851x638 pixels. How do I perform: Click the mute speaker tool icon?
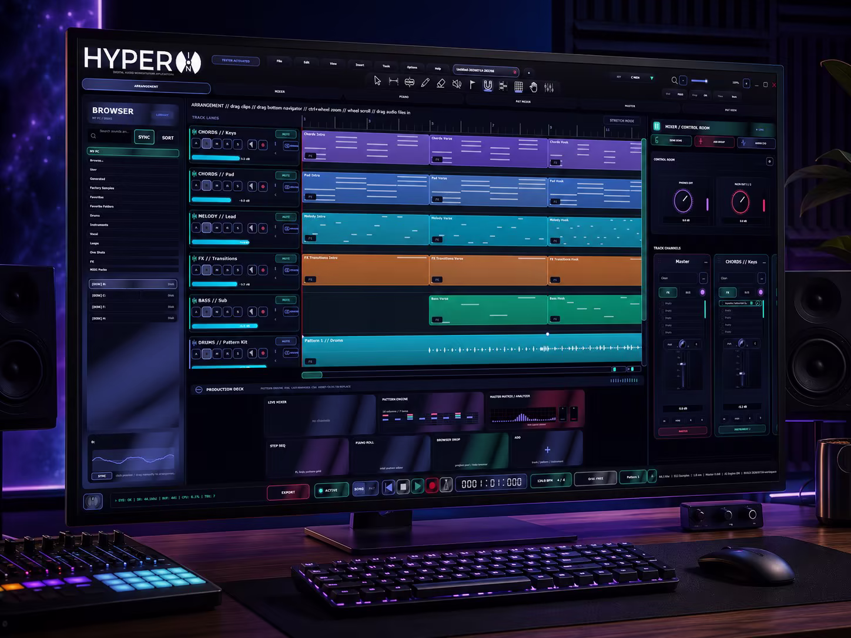457,85
